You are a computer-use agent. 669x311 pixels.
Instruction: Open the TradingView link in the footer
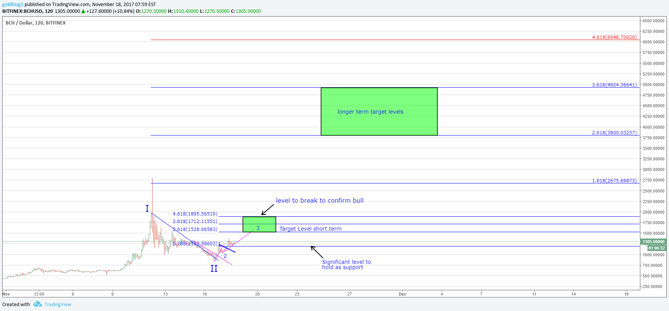[58, 305]
